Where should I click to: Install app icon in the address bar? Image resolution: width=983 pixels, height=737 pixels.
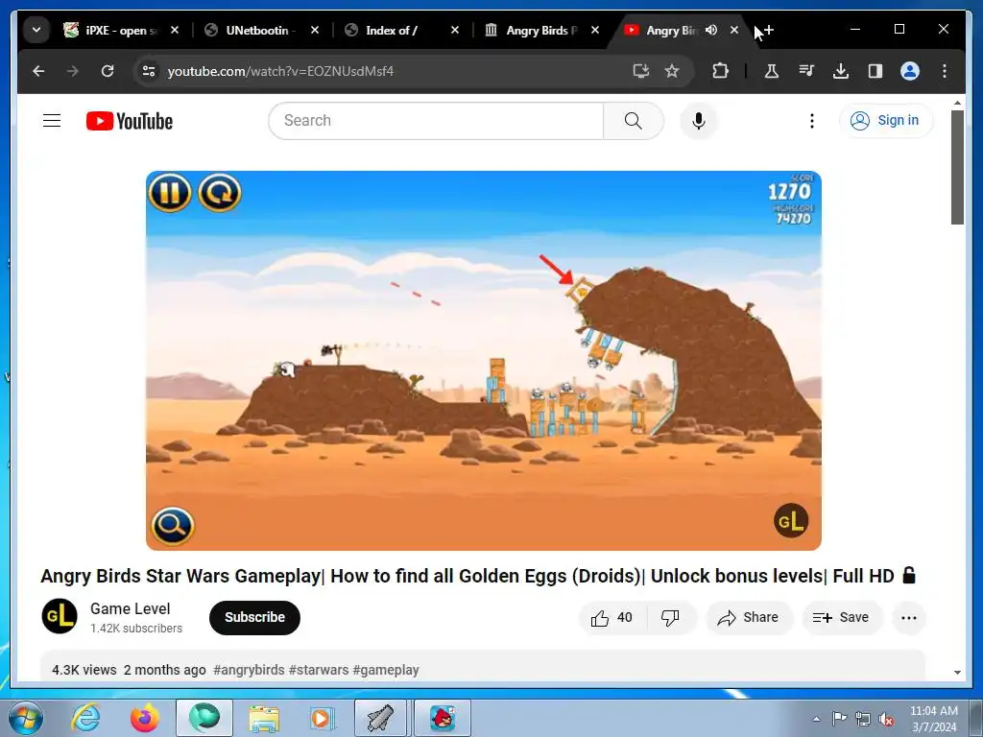pos(640,71)
